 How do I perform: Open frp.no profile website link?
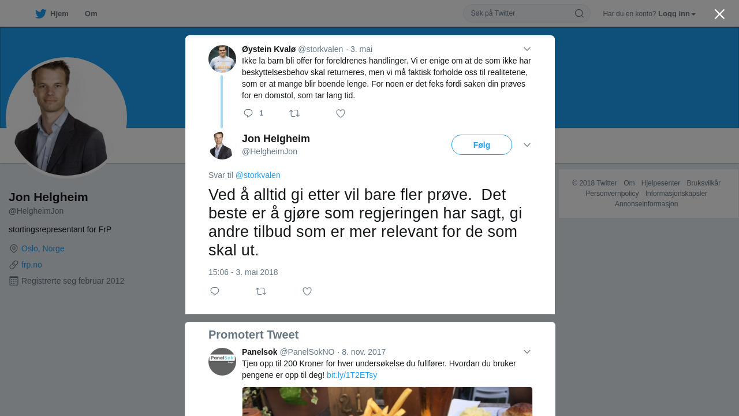(32, 265)
